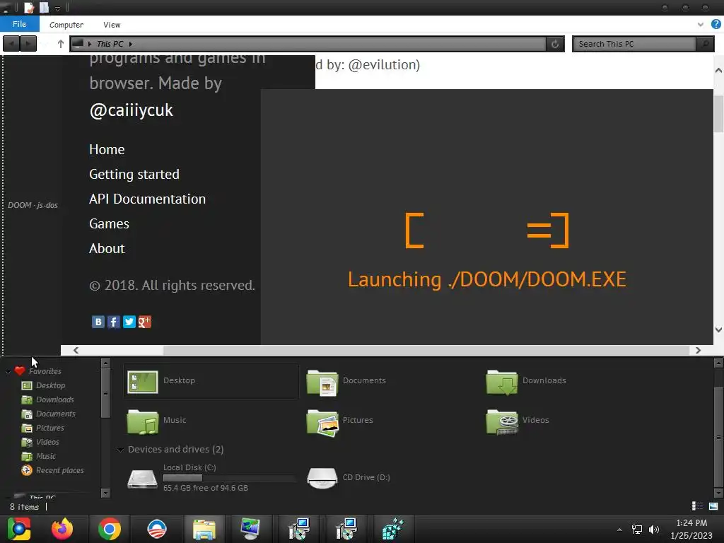Go to Home in js-dos menu
The image size is (724, 543).
point(107,150)
